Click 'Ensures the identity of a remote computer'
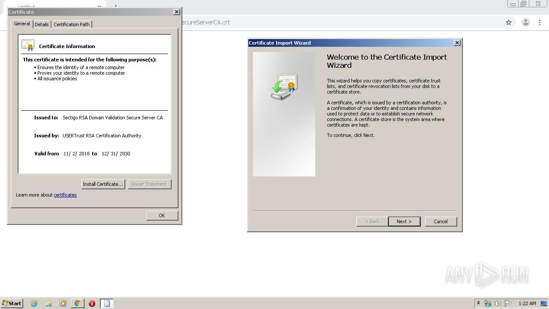The image size is (549, 309). (81, 67)
